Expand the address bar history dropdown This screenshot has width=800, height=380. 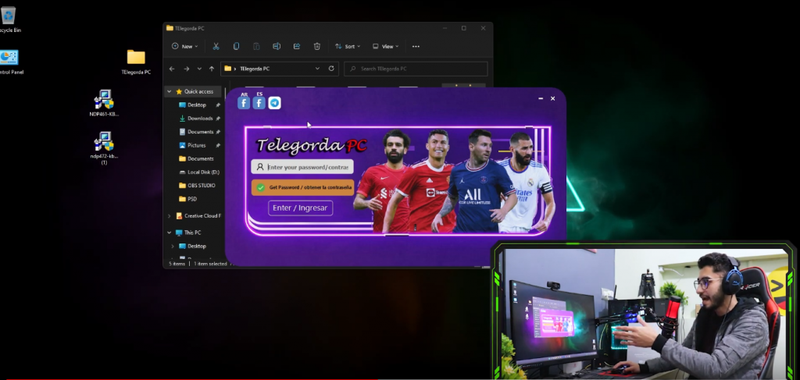317,69
